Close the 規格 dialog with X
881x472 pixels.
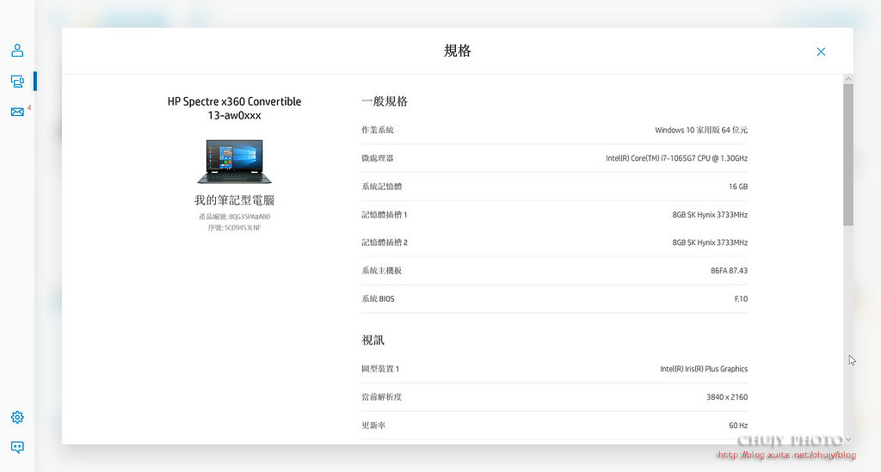[821, 52]
